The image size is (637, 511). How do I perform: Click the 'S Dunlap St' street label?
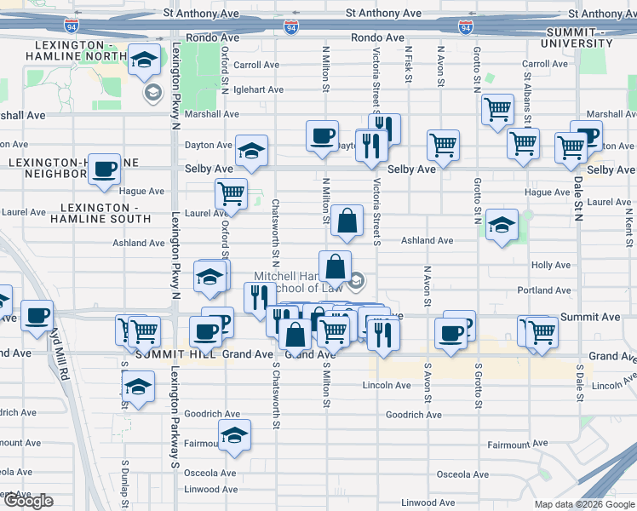coord(124,485)
